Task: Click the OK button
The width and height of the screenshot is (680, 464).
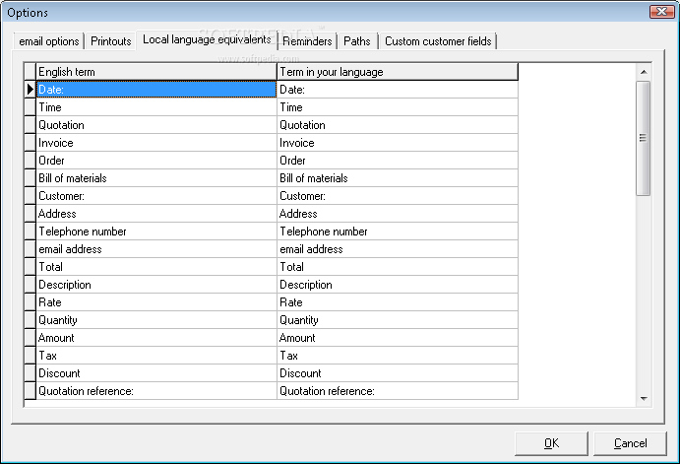Action: pos(551,443)
